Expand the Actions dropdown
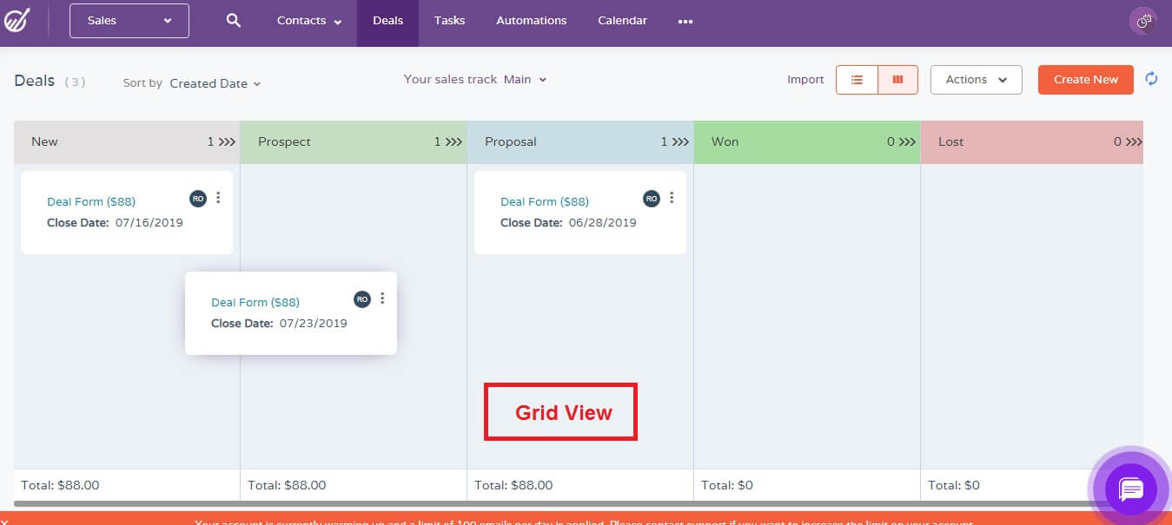1172x525 pixels. pos(976,80)
